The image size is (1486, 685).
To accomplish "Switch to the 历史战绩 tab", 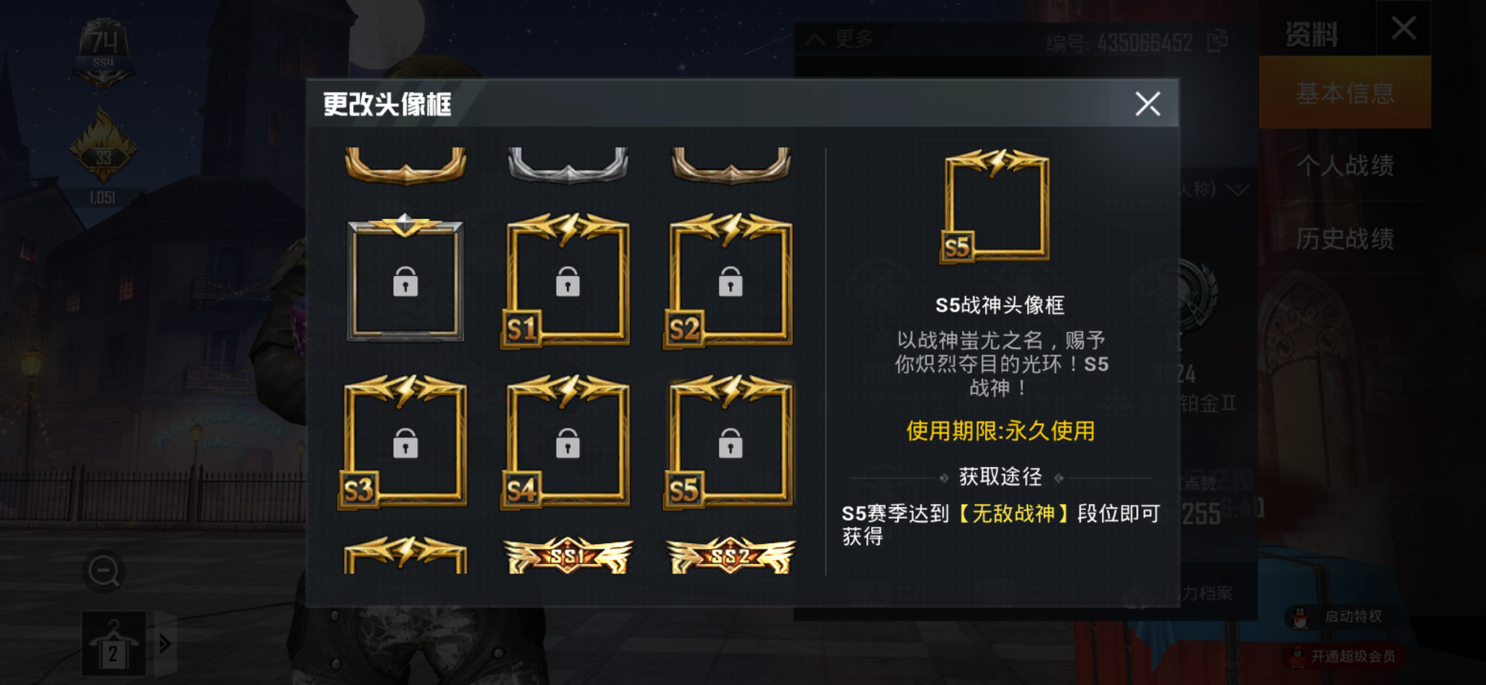I will [1344, 238].
